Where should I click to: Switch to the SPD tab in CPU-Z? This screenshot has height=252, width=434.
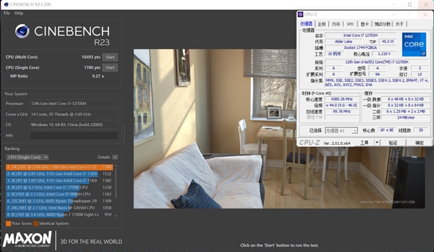pyautogui.click(x=350, y=24)
